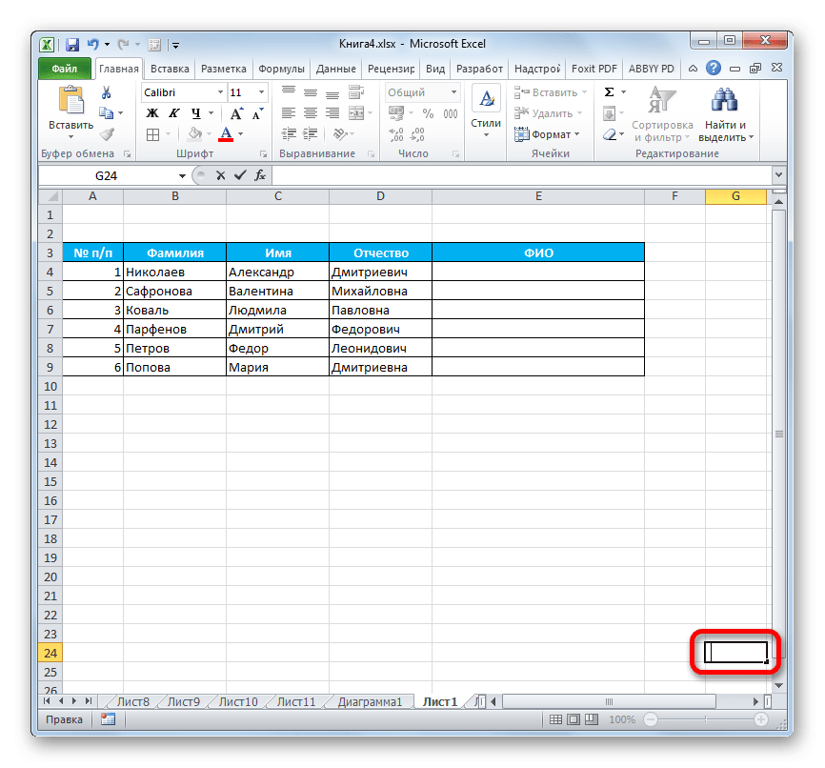Open Excel Help question mark icon
Image resolution: width=825 pixels, height=768 pixels.
tap(714, 68)
